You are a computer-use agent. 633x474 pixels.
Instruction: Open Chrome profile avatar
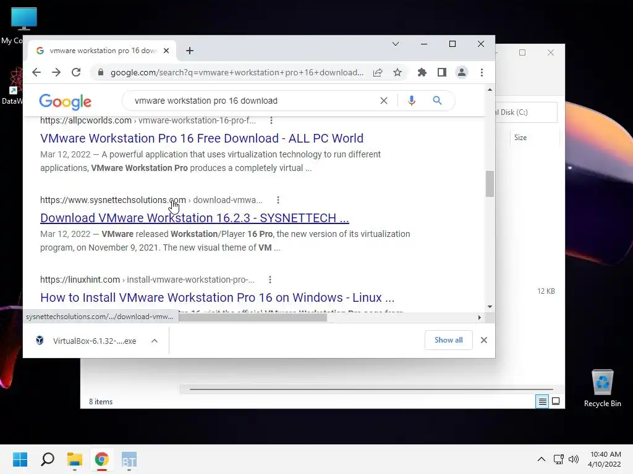461,73
